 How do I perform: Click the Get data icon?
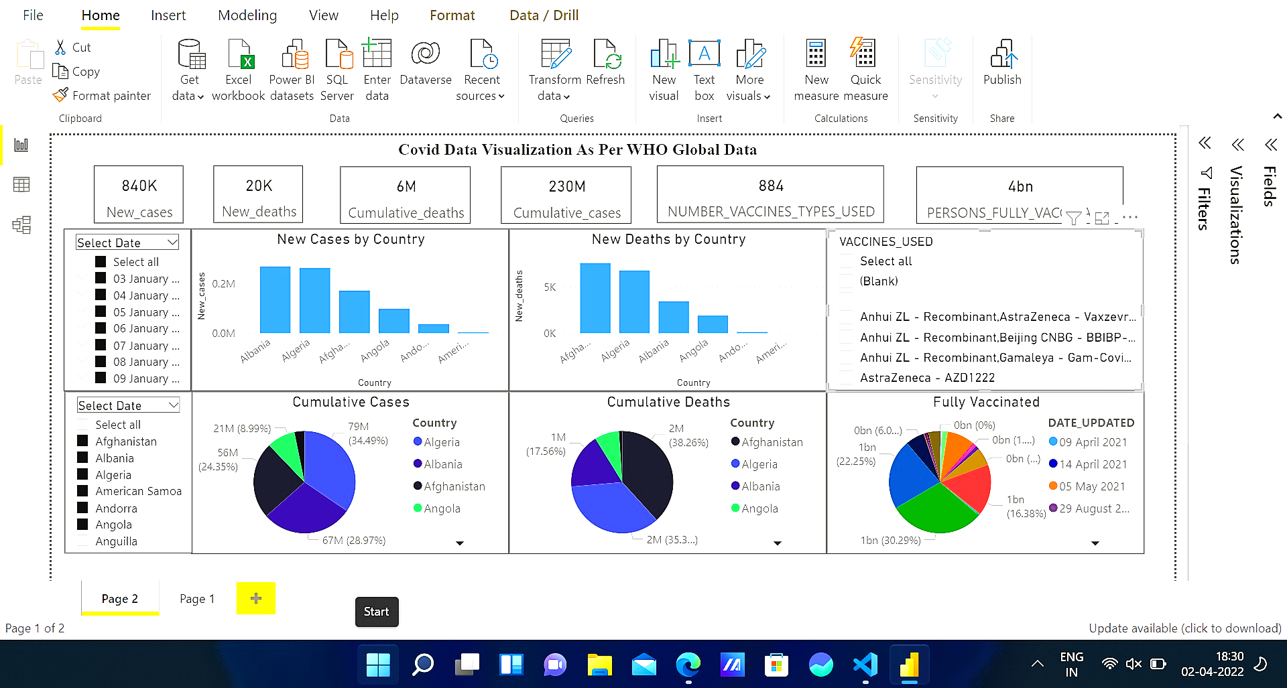point(190,55)
